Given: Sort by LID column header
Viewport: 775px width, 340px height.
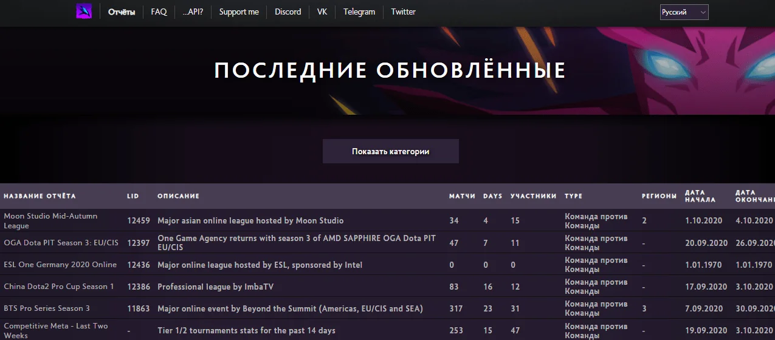Looking at the screenshot, I should [x=133, y=196].
